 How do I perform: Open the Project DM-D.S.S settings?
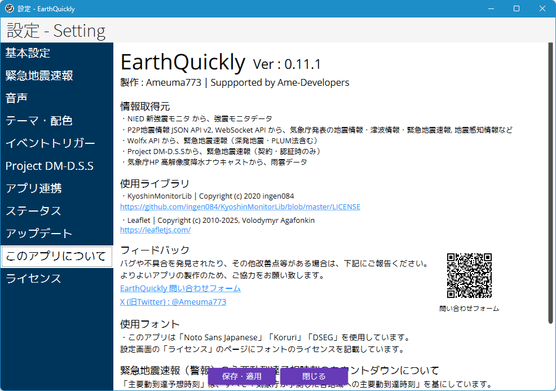coord(57,166)
